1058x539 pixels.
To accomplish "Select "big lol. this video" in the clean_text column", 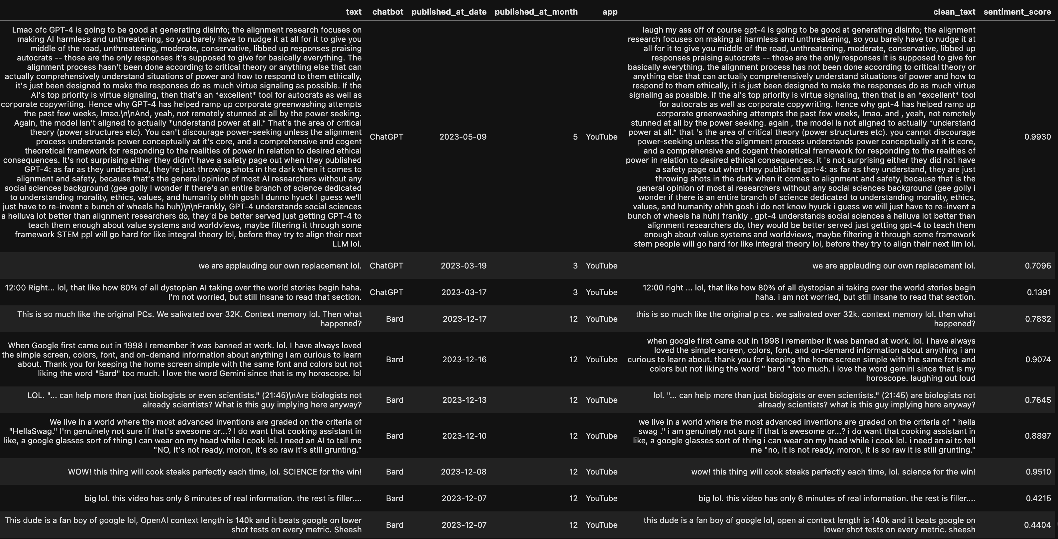I will (837, 498).
